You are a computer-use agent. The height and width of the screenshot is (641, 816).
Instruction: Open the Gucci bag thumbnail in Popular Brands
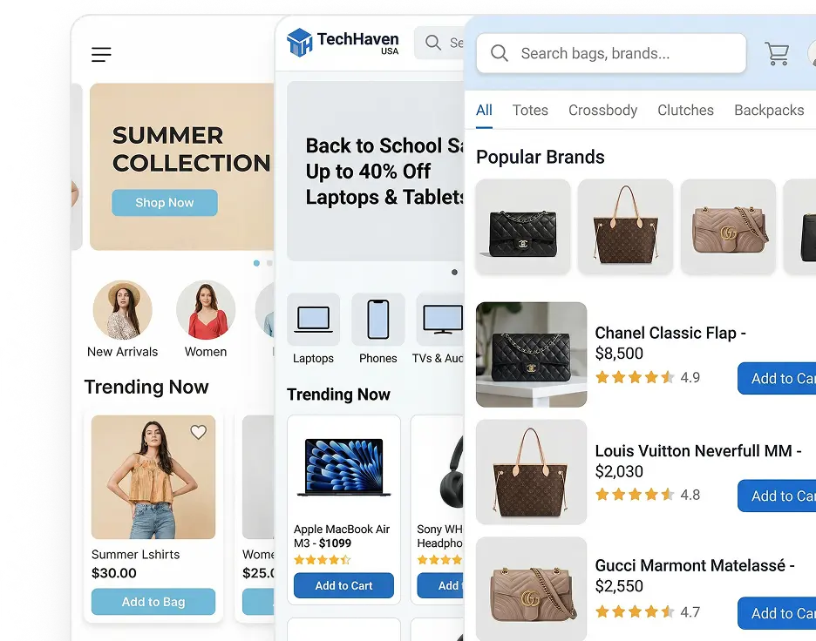click(x=728, y=226)
